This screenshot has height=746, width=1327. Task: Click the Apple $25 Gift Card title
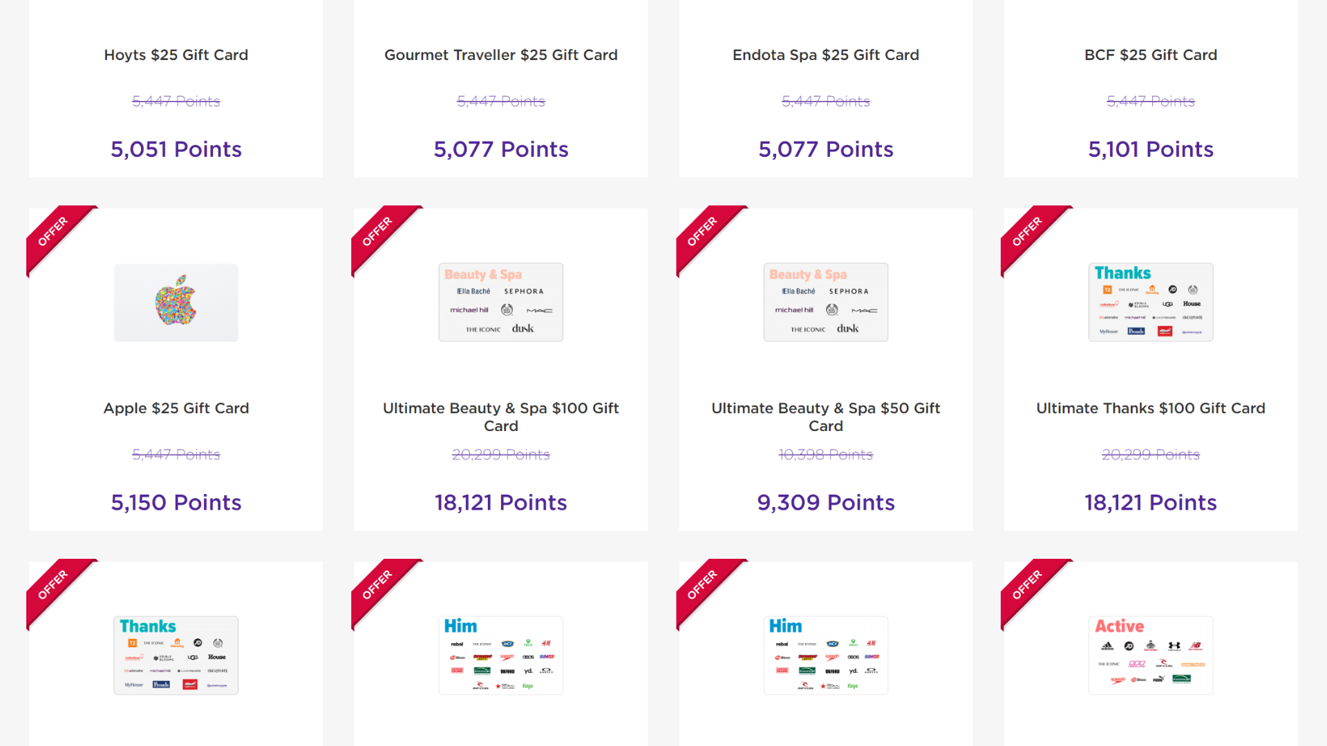coord(176,408)
